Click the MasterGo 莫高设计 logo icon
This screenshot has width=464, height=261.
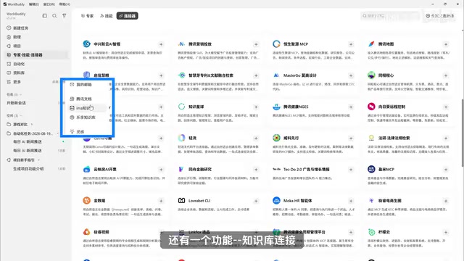(276, 75)
